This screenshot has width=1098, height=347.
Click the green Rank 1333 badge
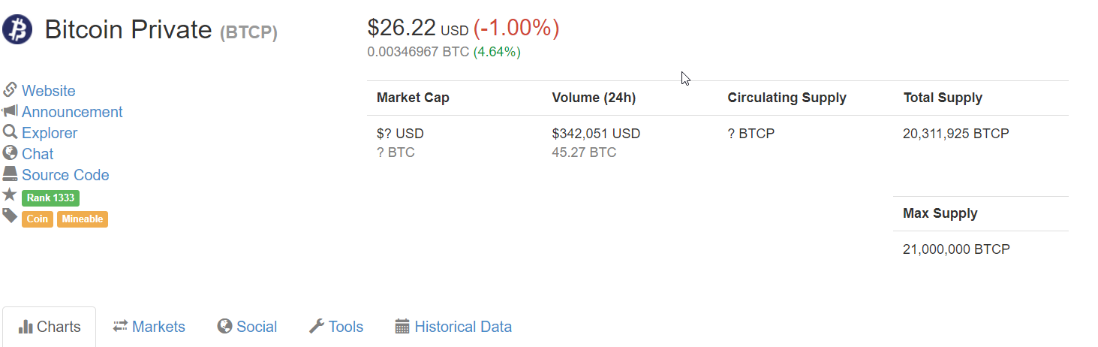[50, 198]
